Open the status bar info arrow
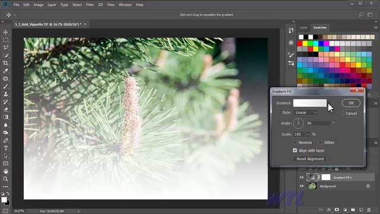The width and height of the screenshot is (380, 214). 78,211
